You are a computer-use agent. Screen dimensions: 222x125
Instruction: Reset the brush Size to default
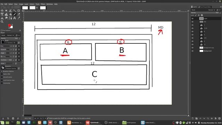pyautogui.click(x=16, y=46)
